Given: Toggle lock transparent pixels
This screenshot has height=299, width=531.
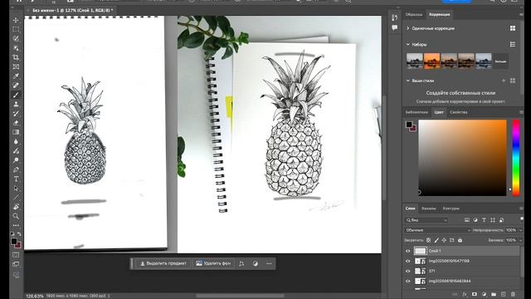Looking at the screenshot, I should (x=428, y=240).
